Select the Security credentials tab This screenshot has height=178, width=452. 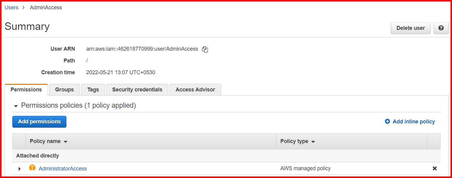137,90
